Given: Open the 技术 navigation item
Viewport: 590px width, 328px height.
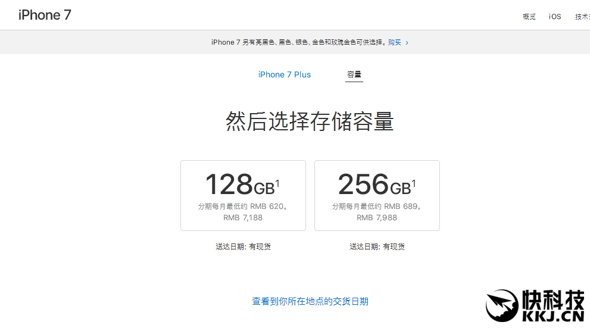Looking at the screenshot, I should (582, 17).
